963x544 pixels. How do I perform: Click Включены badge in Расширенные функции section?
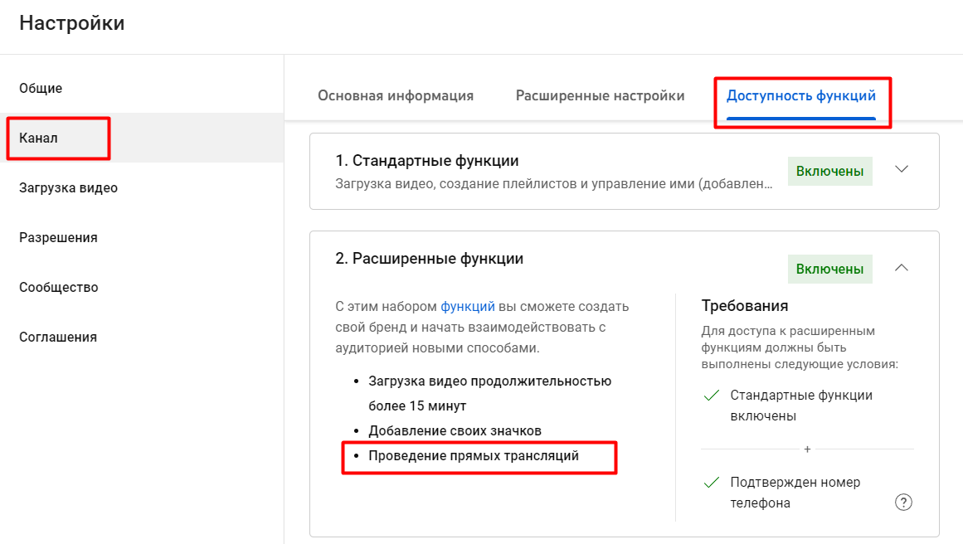point(829,269)
